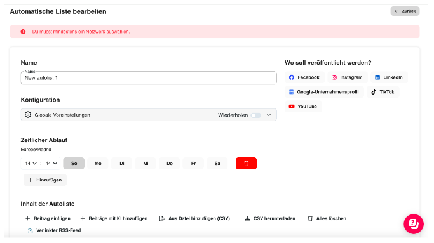Go back with the Zurück button
The height and width of the screenshot is (243, 434).
405,11
